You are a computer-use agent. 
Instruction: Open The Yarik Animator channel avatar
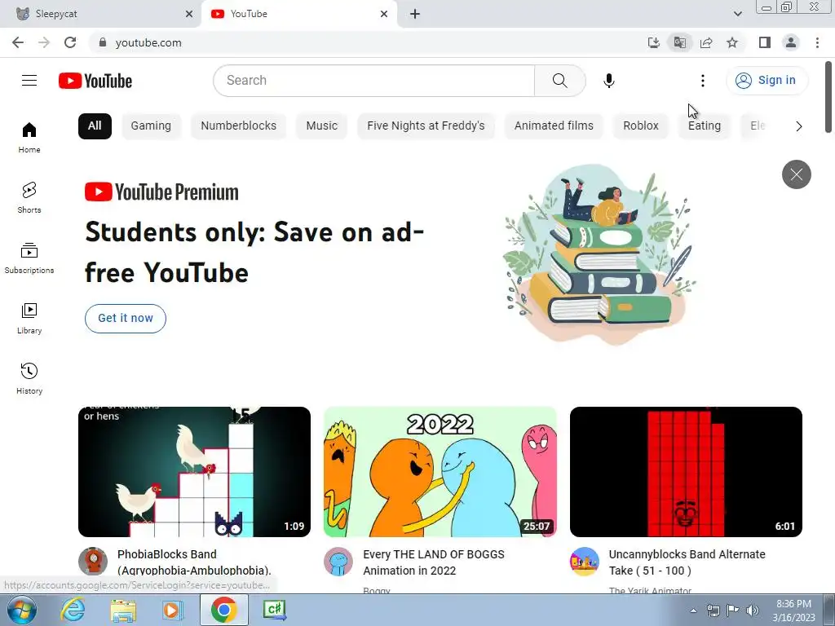(584, 562)
